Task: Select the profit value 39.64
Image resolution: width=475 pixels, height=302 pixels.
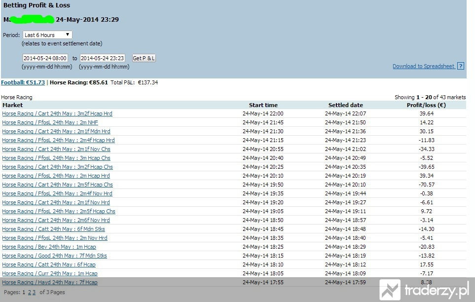Action: pyautogui.click(x=427, y=113)
